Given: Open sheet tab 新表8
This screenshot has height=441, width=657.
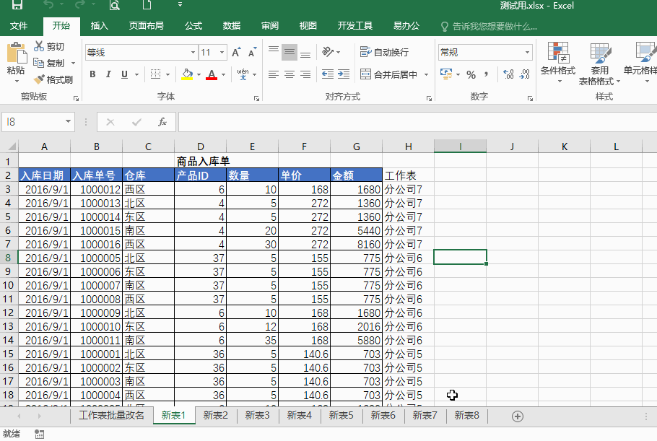Looking at the screenshot, I should click(467, 416).
